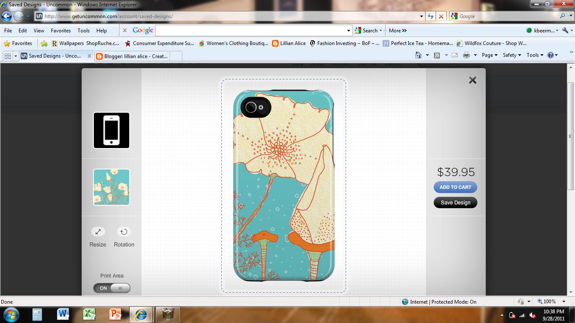Open Microsoft Excel from taskbar
The width and height of the screenshot is (575, 323).
(x=89, y=315)
